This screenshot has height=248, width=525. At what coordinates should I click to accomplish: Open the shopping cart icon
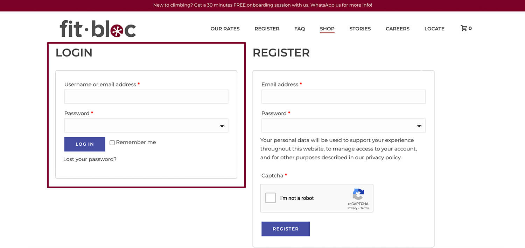464,28
